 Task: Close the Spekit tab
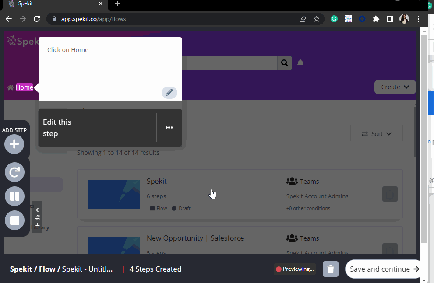pyautogui.click(x=101, y=3)
